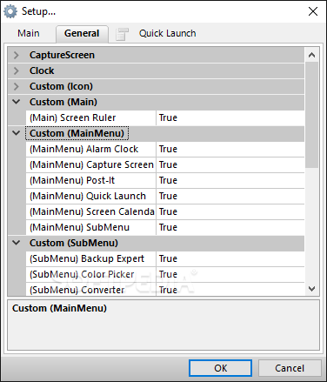Click the Cancel button
327x382 pixels.
click(290, 368)
